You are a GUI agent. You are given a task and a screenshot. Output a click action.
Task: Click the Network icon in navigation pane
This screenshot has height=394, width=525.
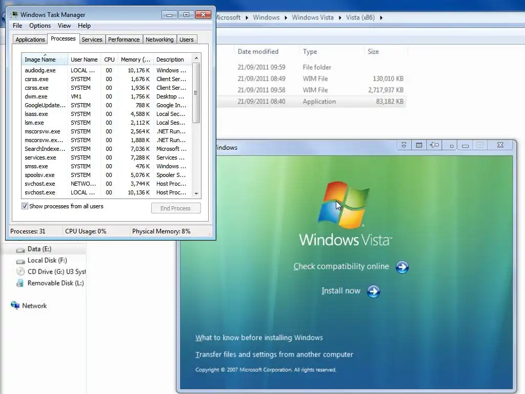click(15, 305)
